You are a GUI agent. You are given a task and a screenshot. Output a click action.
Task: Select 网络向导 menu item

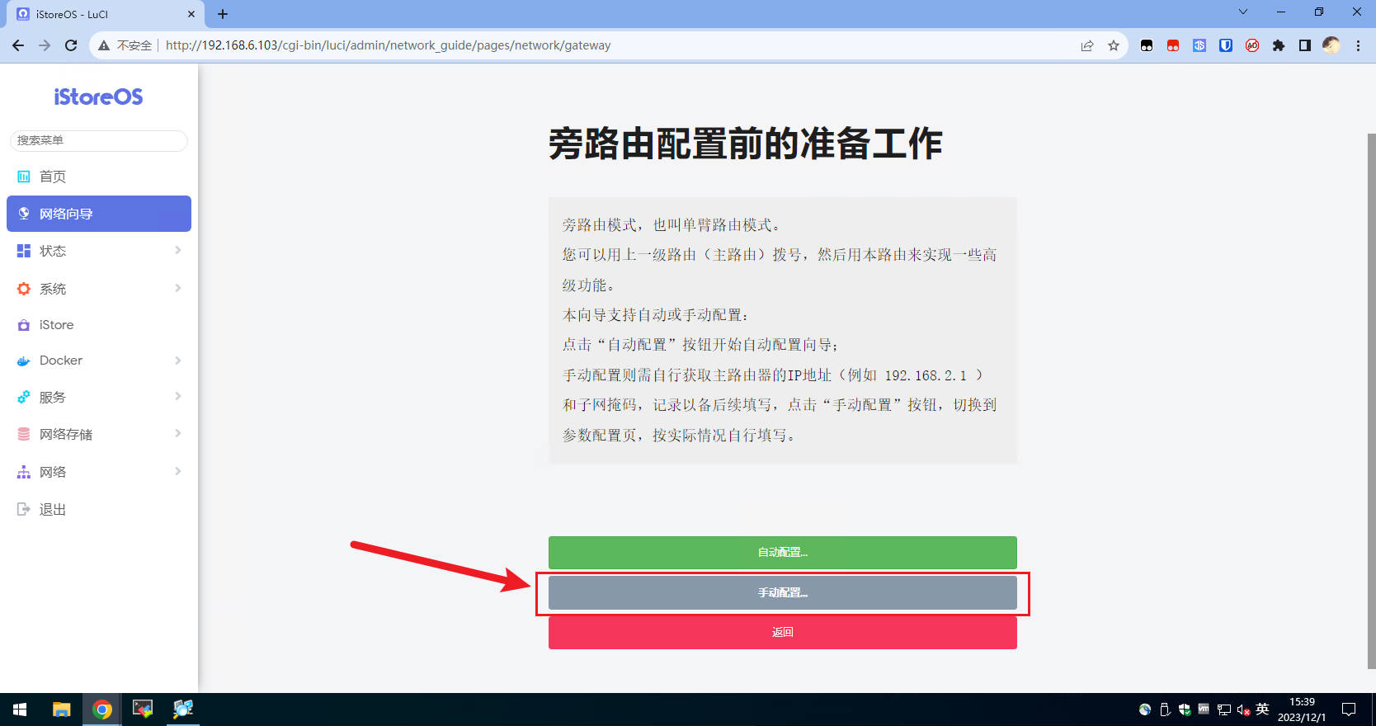click(99, 214)
